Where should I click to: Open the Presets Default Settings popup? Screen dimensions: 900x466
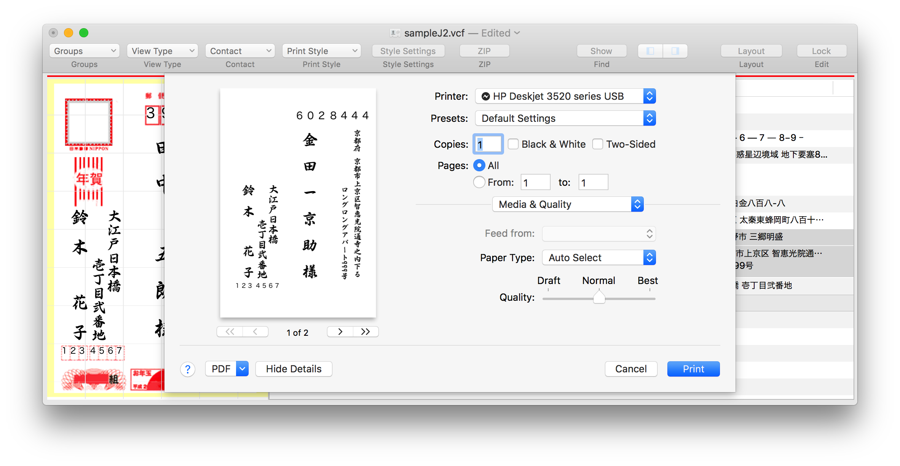[565, 118]
